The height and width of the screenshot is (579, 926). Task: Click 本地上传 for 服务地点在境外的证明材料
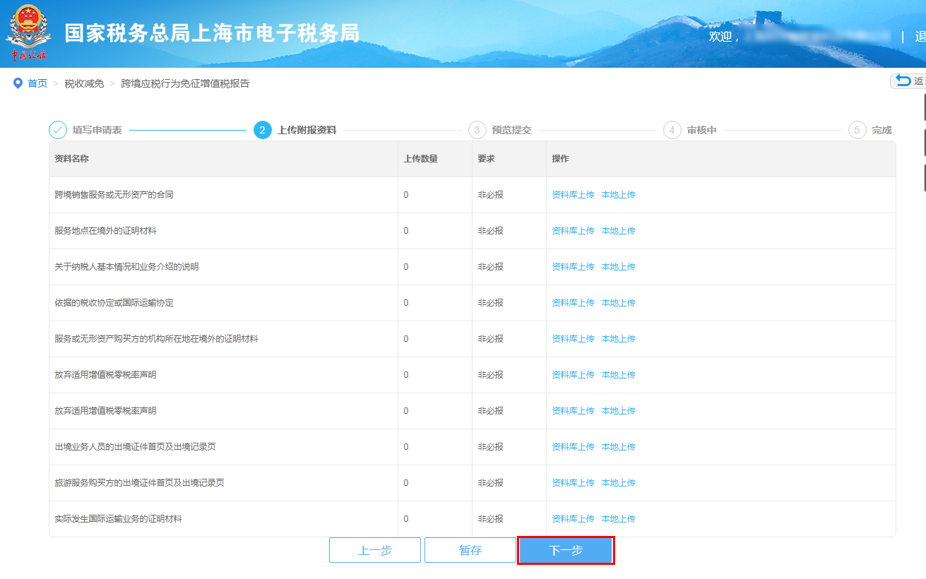point(619,230)
